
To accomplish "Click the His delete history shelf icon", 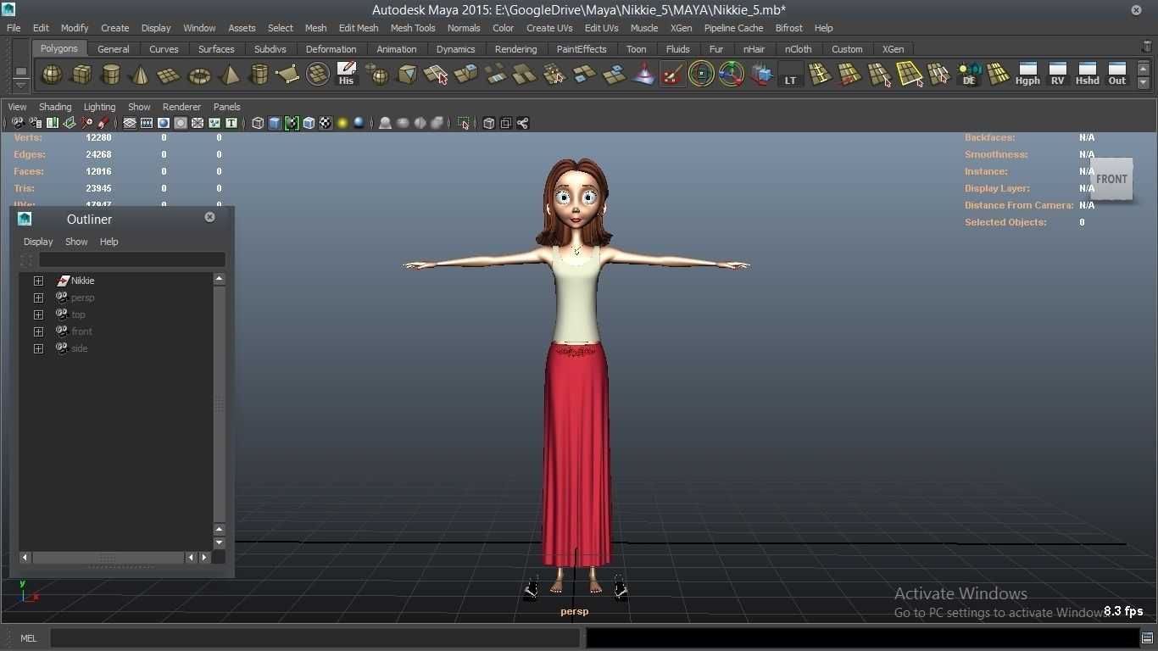I will click(346, 75).
